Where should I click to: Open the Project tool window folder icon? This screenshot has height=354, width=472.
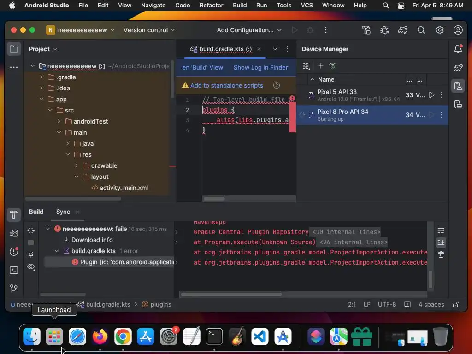[x=14, y=49]
